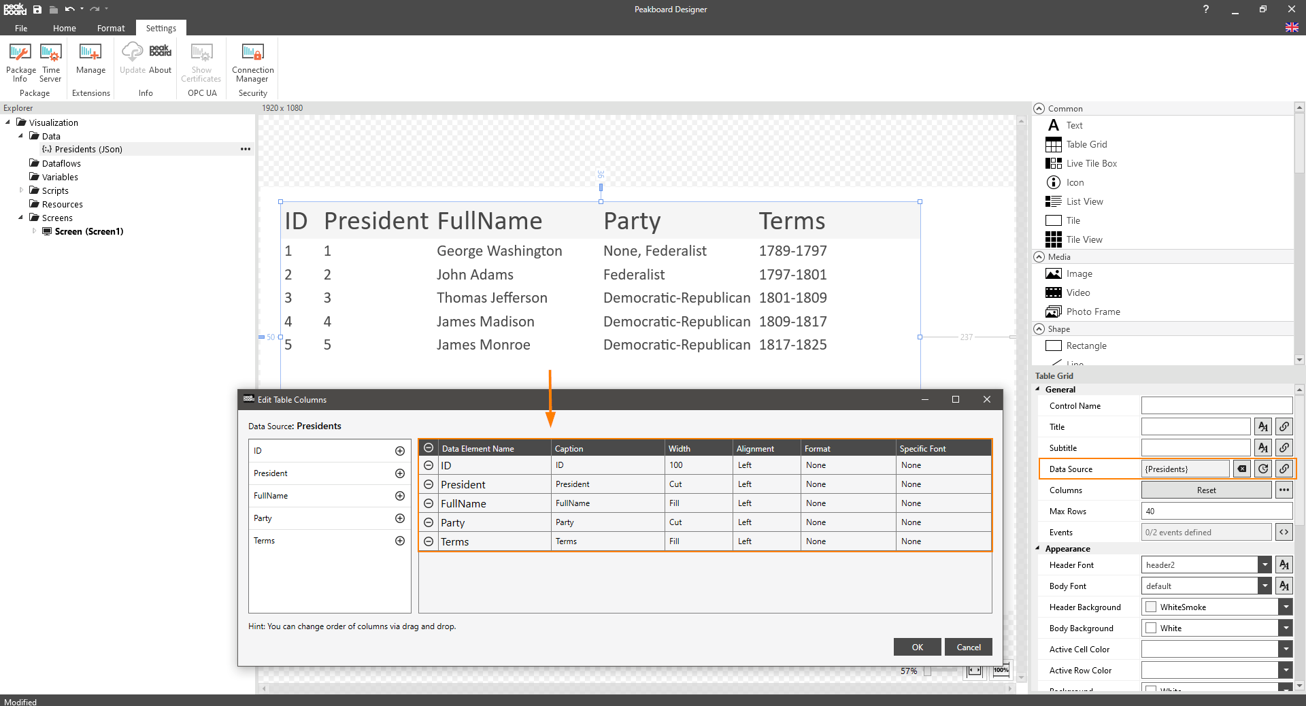Confirm columns with OK button
Image resolution: width=1306 pixels, height=706 pixels.
click(918, 647)
